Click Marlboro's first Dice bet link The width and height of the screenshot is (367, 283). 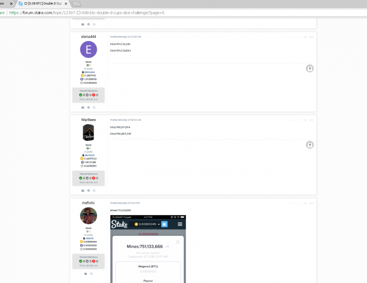[120, 127]
